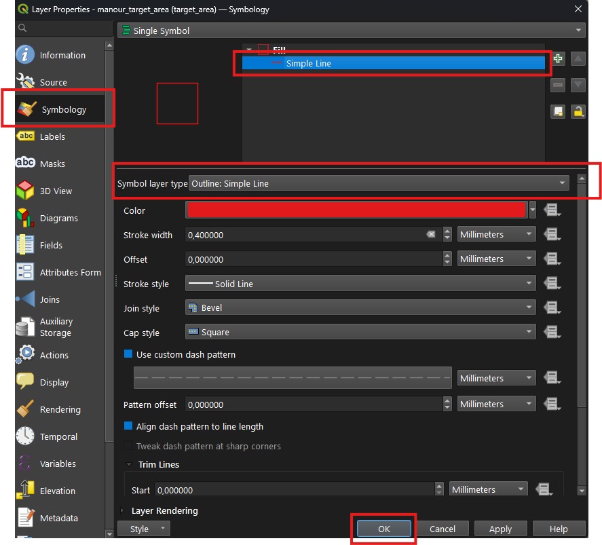This screenshot has height=545, width=602.
Task: Add a new symbol layer with plus icon
Action: [x=557, y=58]
